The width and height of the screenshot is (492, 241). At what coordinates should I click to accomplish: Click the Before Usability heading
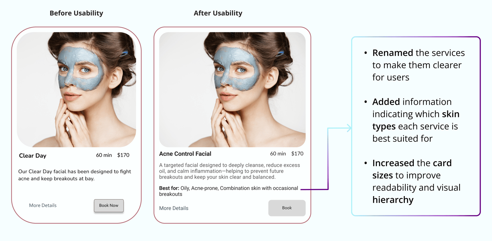(76, 13)
